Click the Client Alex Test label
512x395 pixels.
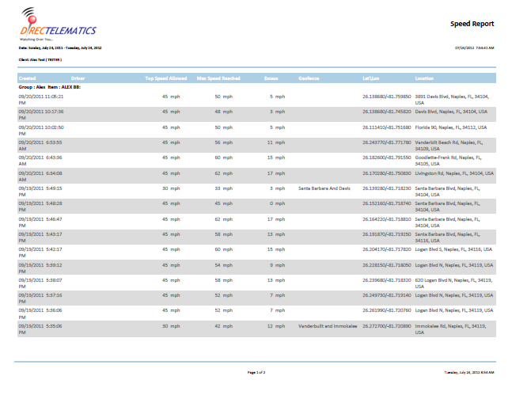[x=40, y=59]
